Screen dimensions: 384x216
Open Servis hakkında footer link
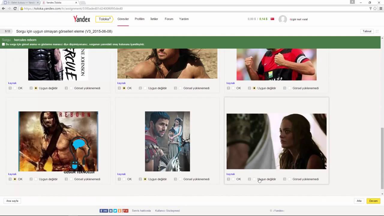point(141,211)
